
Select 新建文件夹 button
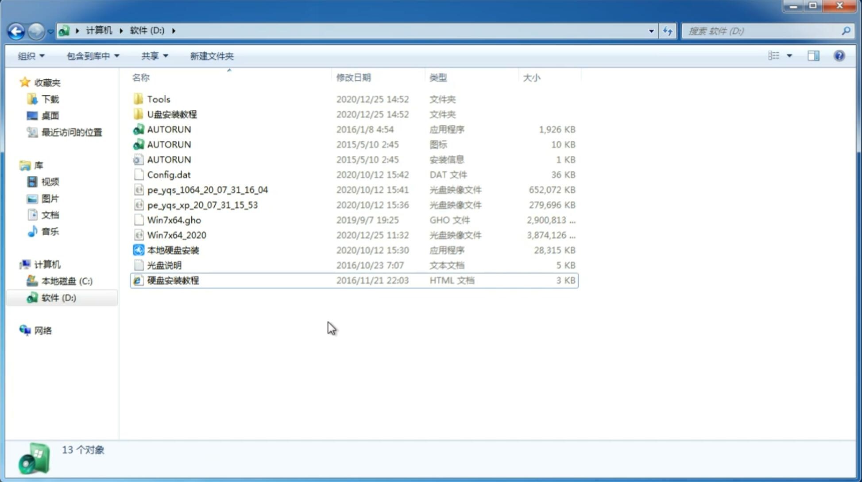click(211, 56)
